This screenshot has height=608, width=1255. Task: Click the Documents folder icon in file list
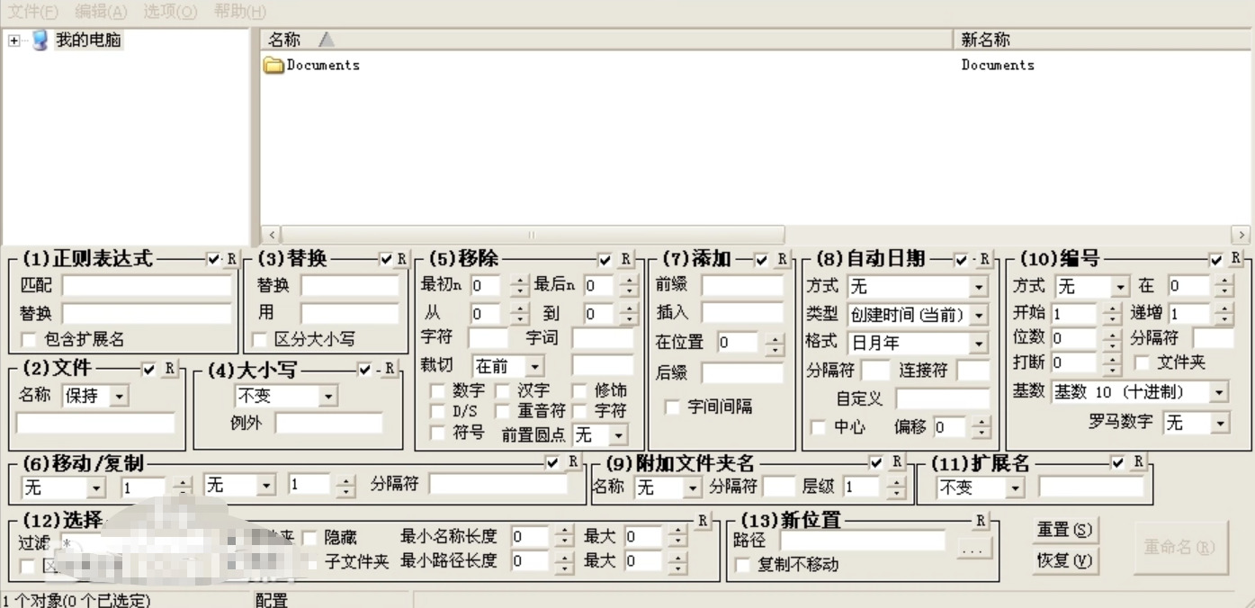point(273,65)
